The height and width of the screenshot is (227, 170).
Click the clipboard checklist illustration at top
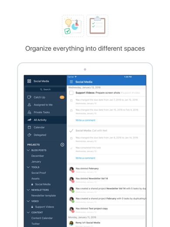tap(97, 26)
